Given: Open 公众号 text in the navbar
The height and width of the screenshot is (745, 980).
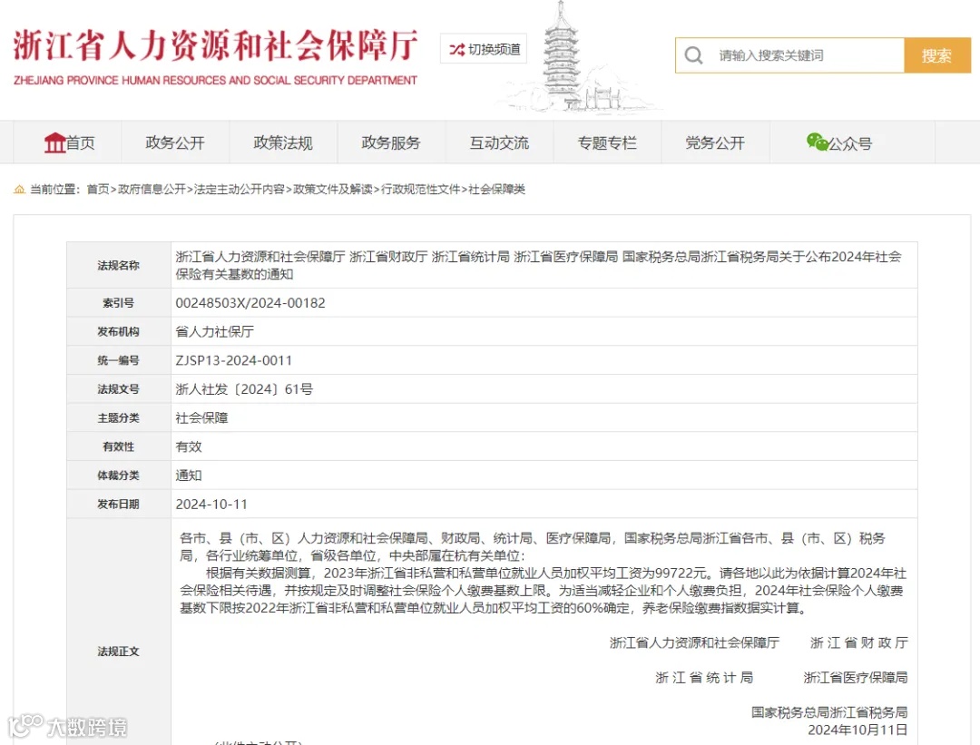Looking at the screenshot, I should tap(850, 143).
